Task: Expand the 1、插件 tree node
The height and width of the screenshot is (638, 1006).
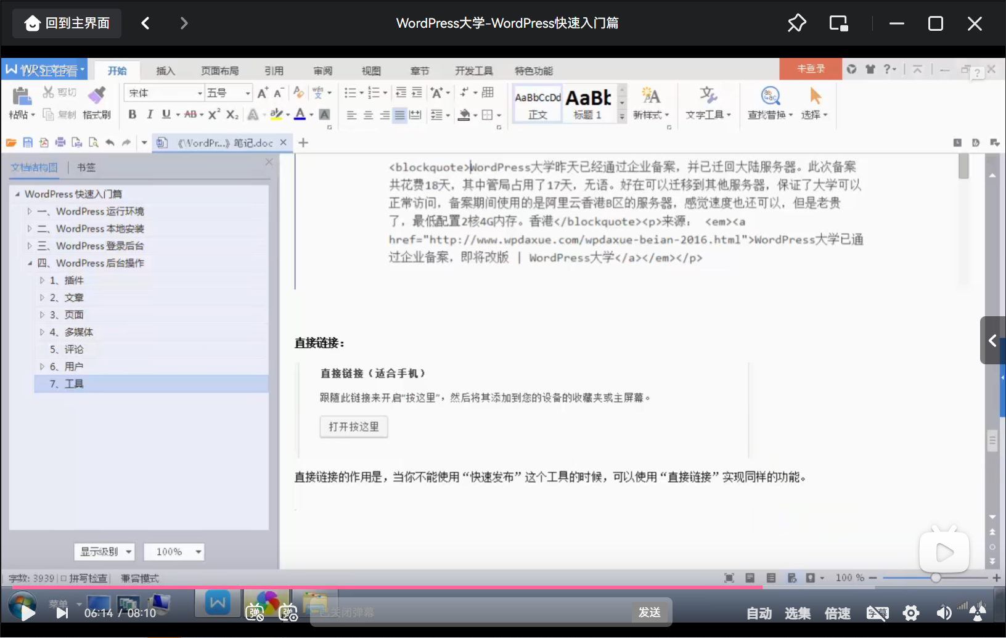Action: pos(42,280)
